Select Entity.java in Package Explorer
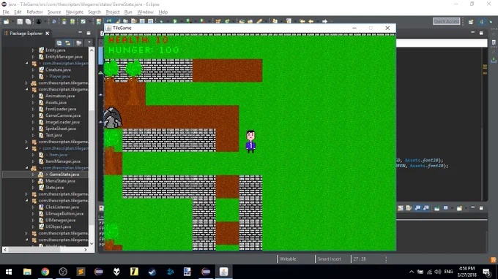The height and width of the screenshot is (279, 498). [x=55, y=50]
